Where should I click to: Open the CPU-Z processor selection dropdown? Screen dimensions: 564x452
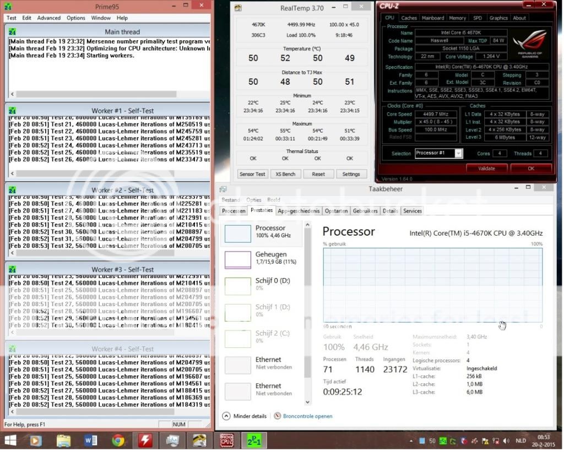[x=438, y=153]
